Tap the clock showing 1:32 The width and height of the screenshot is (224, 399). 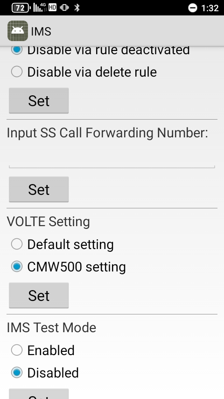tap(210, 8)
